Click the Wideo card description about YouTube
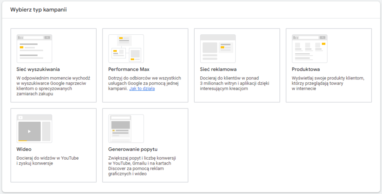Viewport: 382px width, 194px height. point(48,161)
